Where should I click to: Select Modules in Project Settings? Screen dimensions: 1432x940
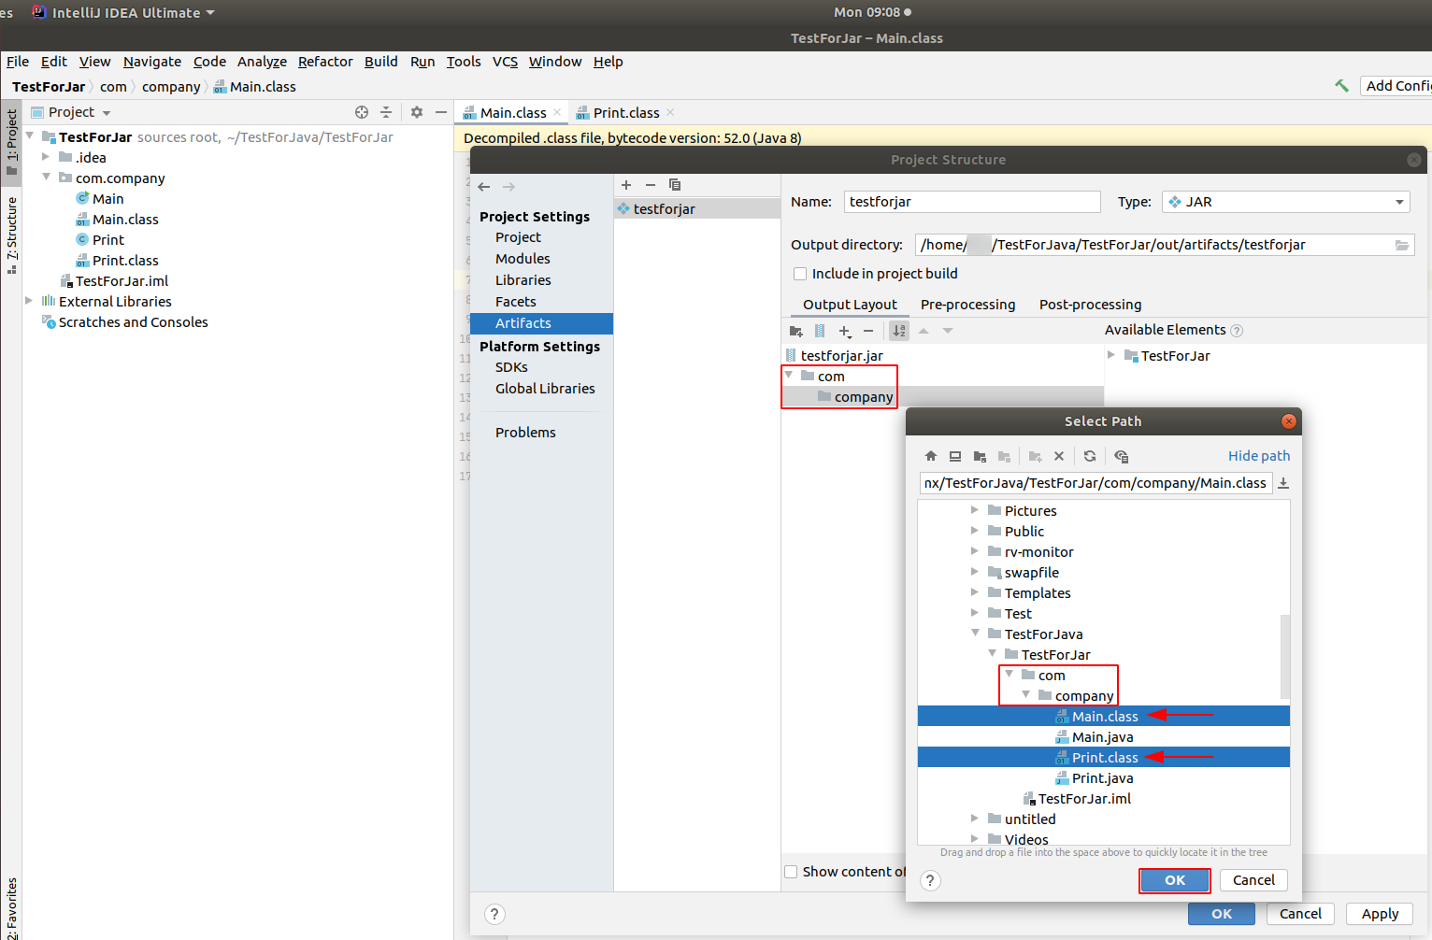coord(523,259)
